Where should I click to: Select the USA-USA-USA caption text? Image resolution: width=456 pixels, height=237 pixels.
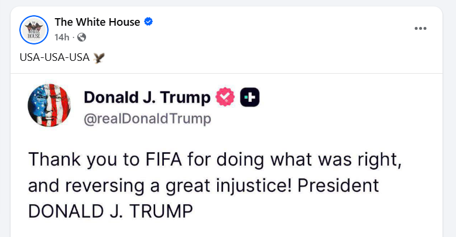54,57
